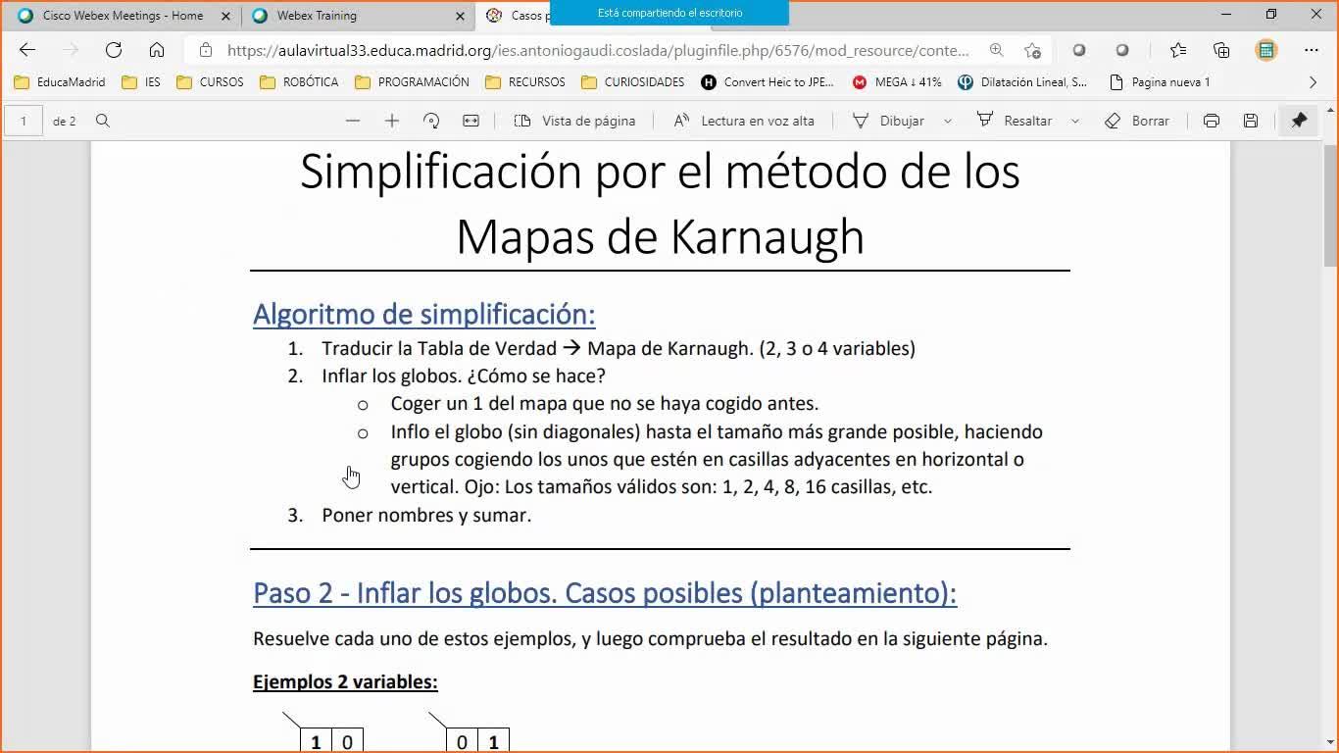Image resolution: width=1339 pixels, height=753 pixels.
Task: Open the IES bookmarks folder
Action: tap(141, 82)
